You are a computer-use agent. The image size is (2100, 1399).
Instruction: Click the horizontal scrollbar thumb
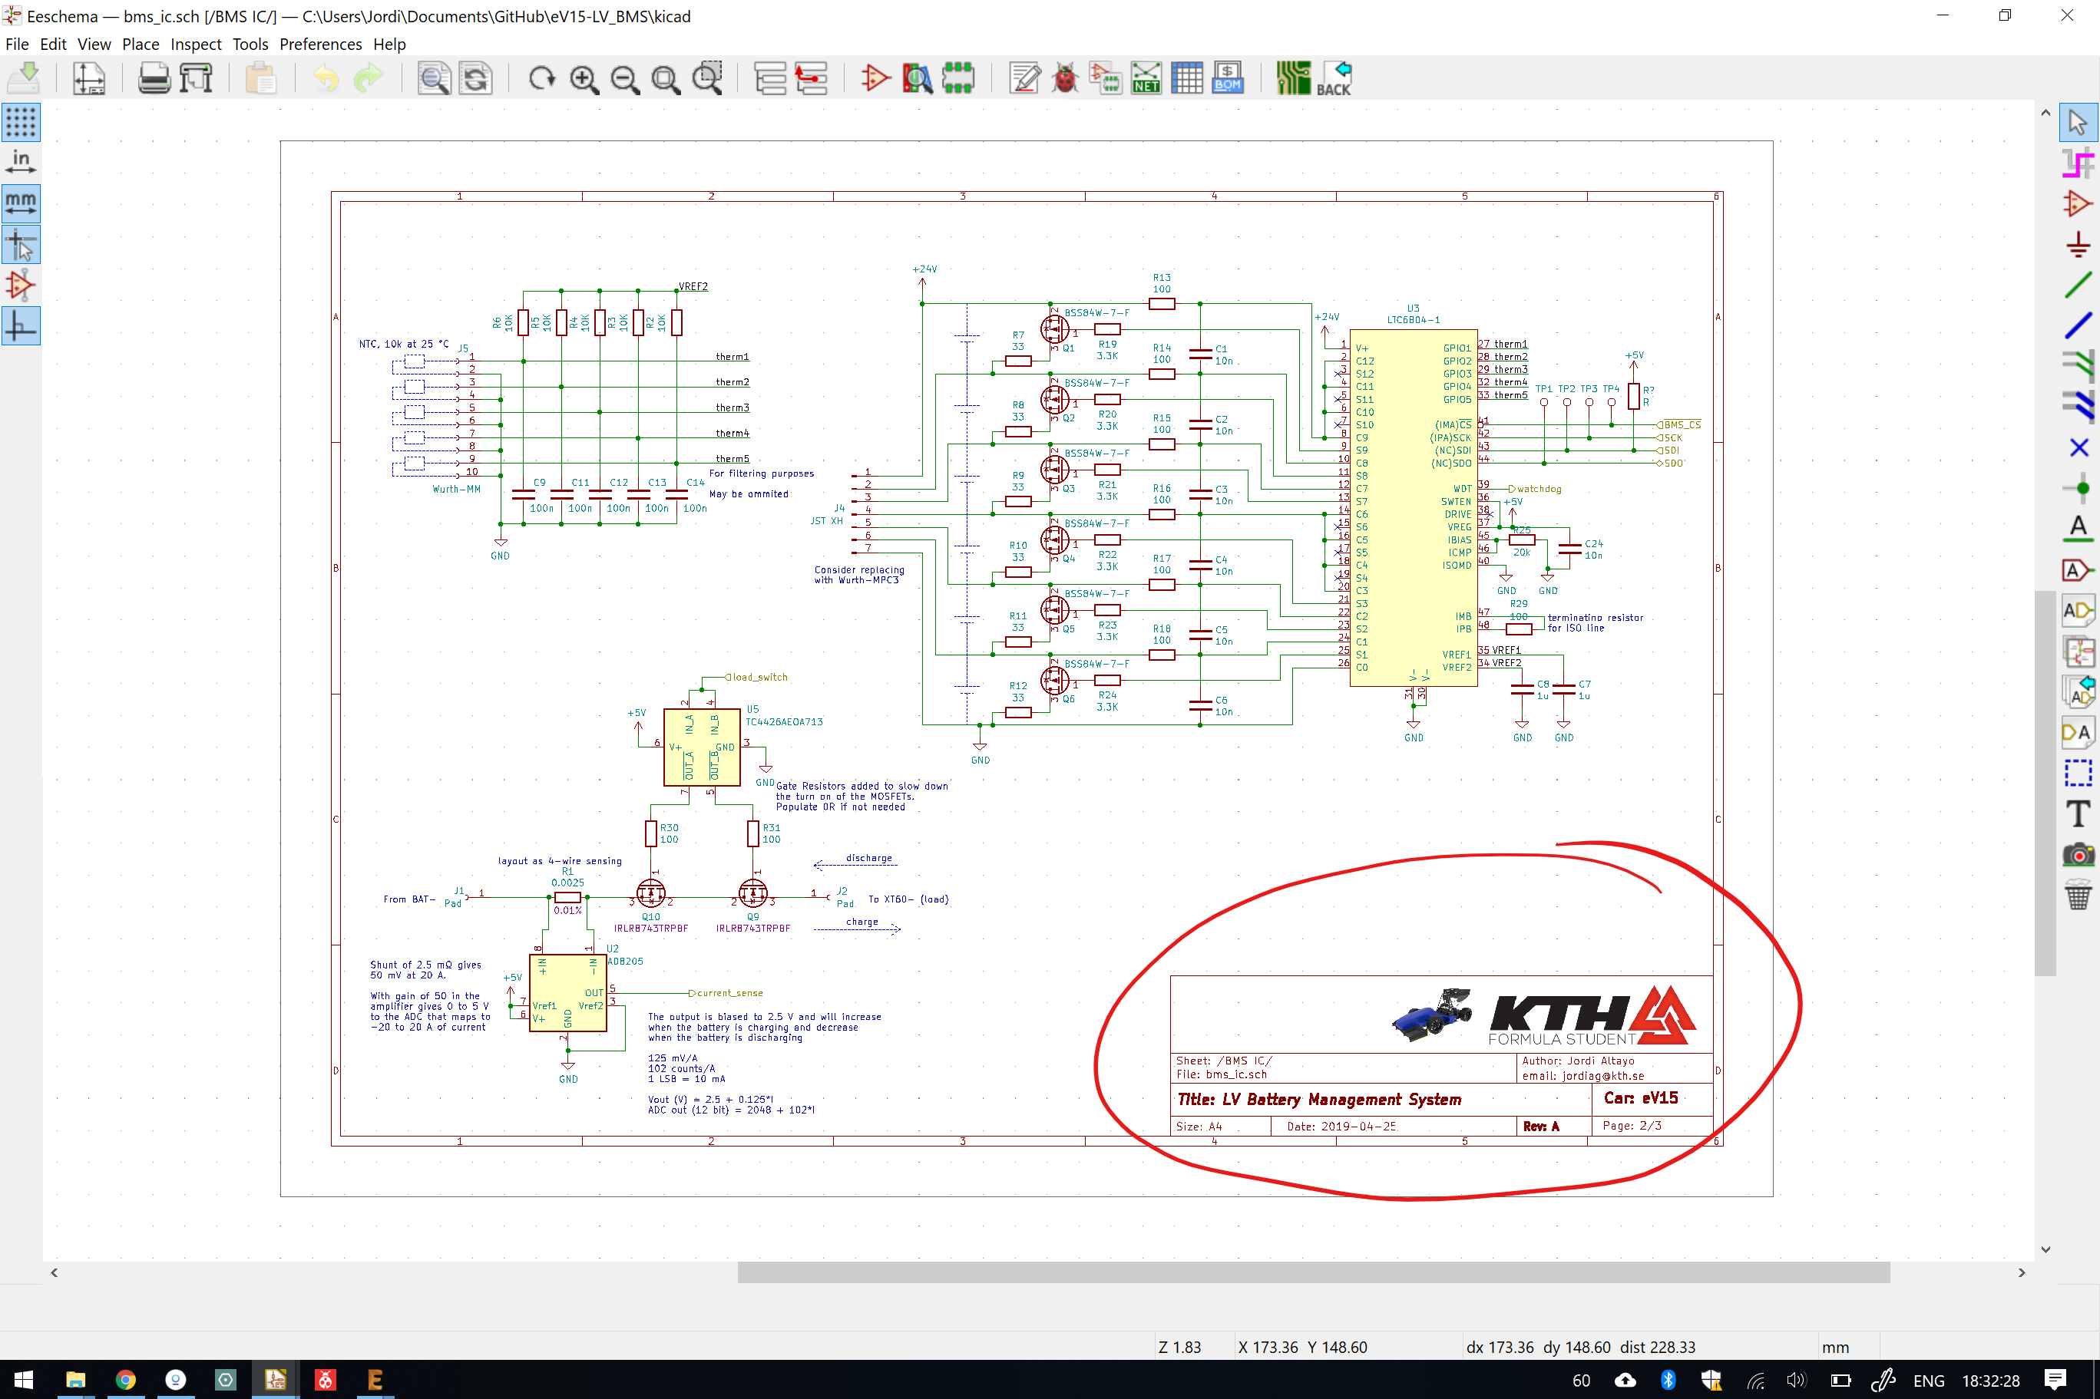tap(1313, 1272)
